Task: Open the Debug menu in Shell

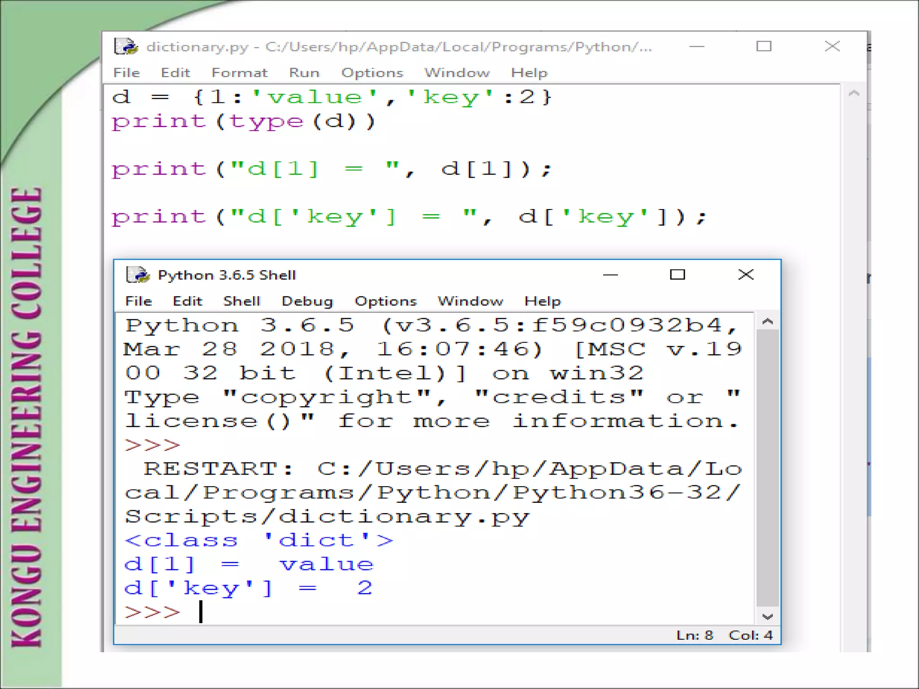Action: [x=307, y=301]
